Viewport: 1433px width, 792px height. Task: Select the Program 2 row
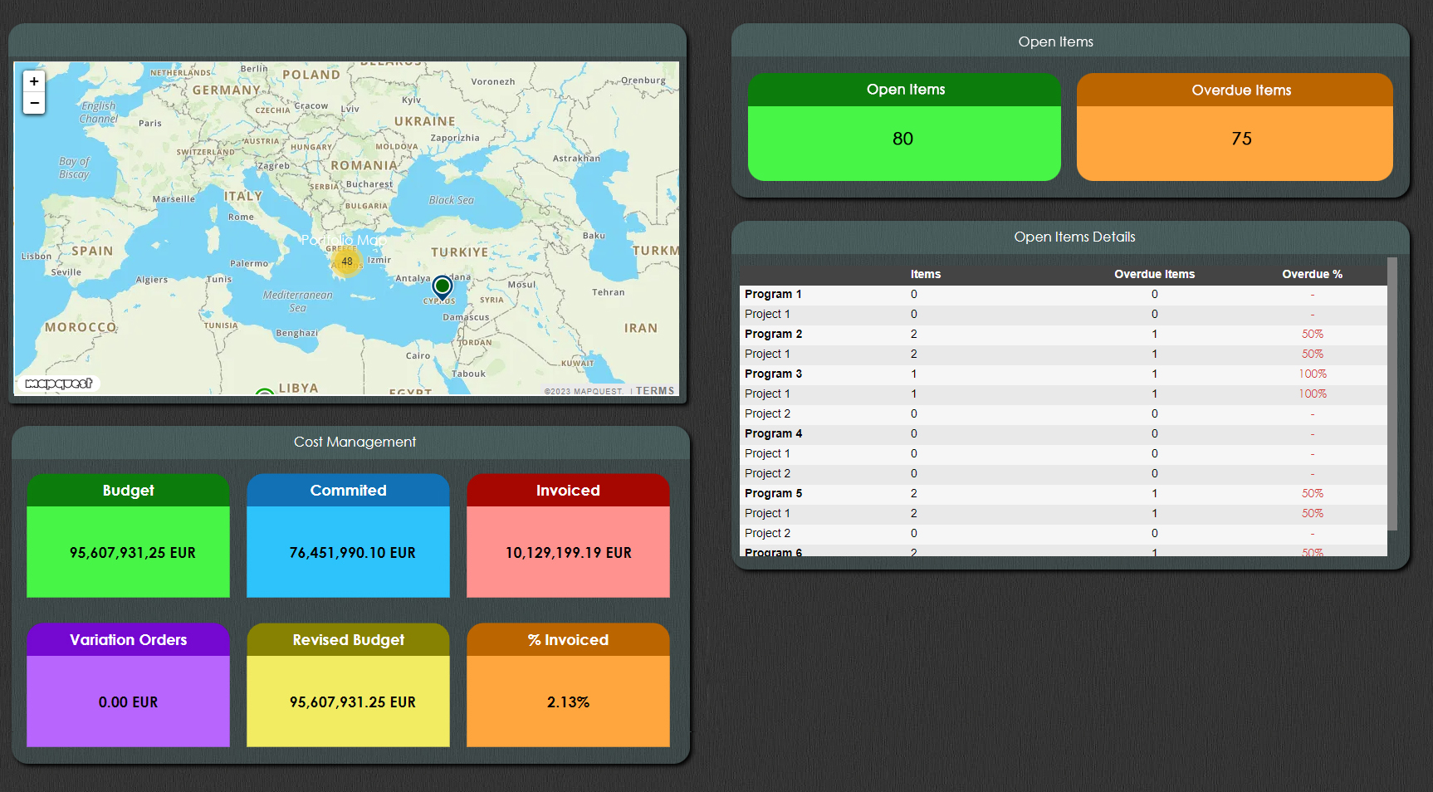pos(1064,334)
